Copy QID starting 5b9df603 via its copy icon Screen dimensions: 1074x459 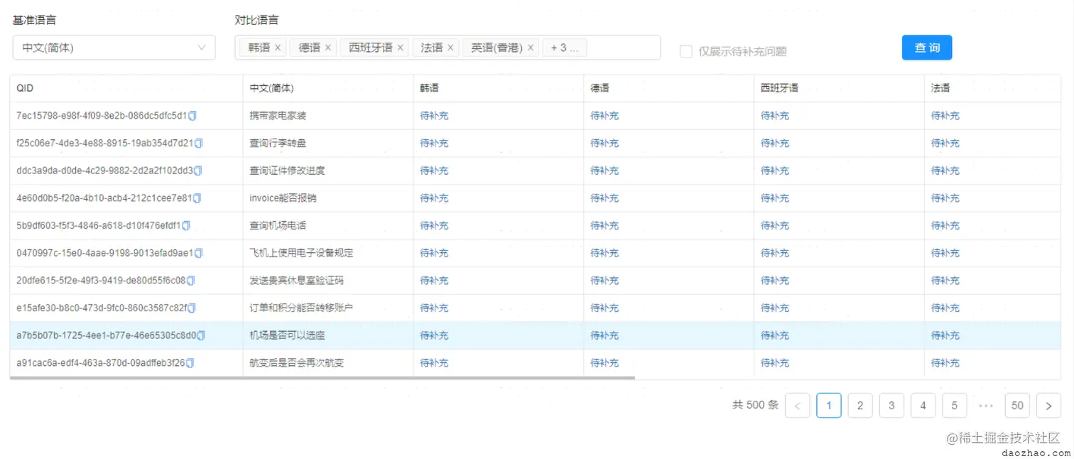[x=186, y=226]
